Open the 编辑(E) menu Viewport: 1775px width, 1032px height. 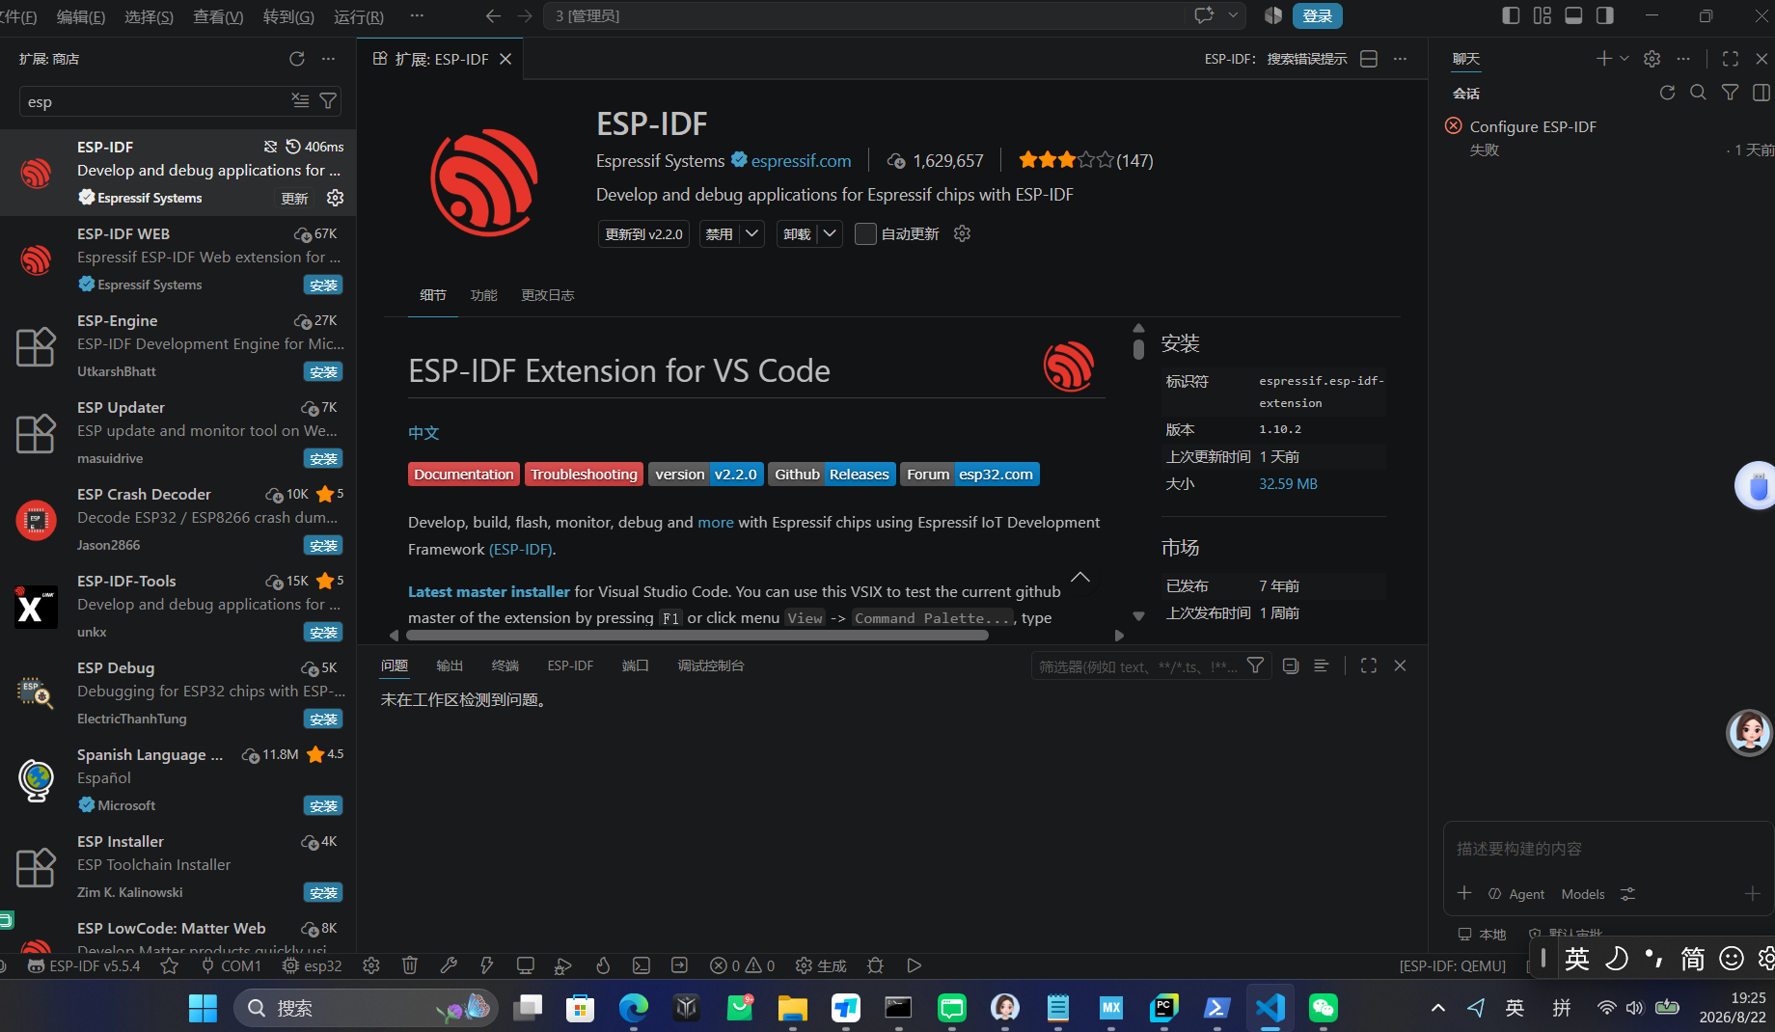coord(81,16)
